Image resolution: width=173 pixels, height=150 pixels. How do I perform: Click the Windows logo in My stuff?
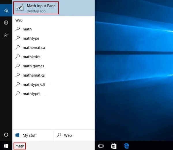(x=17, y=135)
